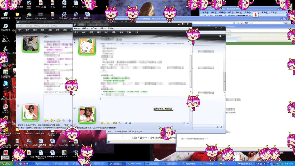Click the right-side chat window's vertical scrollbar
Image resolution: width=295 pixels, height=166 pixels.
[x=224, y=81]
